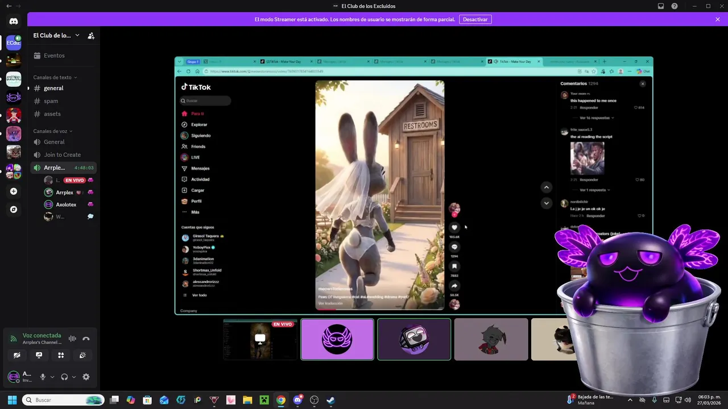Screen dimensions: 728x409
Task: Click the Windows taskbar Buscar search box
Action: tap(63, 400)
